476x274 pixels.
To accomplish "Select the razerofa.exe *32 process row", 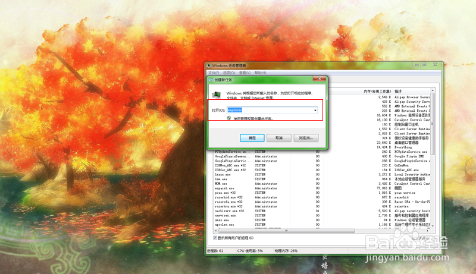I will [322, 202].
